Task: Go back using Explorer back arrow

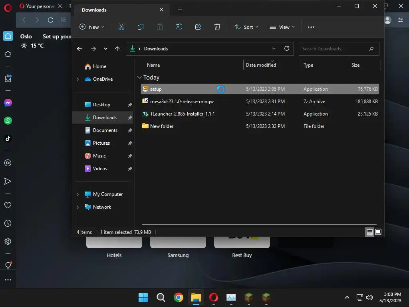Action: (79, 49)
